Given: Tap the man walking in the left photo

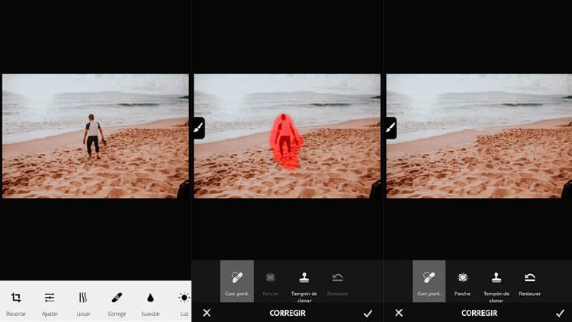Looking at the screenshot, I should [93, 135].
